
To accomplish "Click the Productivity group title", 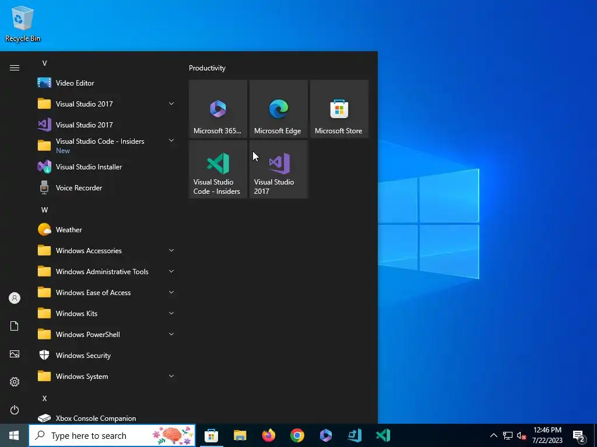I will [x=207, y=68].
